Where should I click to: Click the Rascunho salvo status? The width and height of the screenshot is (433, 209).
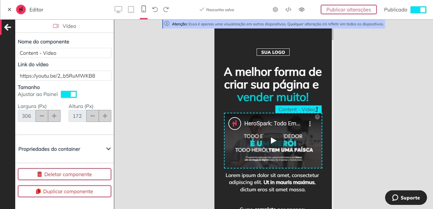[217, 10]
